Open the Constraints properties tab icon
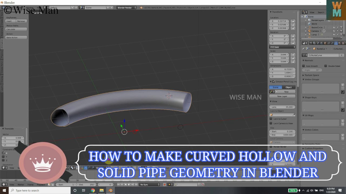Screen dimensions: 346x194 [329, 43]
